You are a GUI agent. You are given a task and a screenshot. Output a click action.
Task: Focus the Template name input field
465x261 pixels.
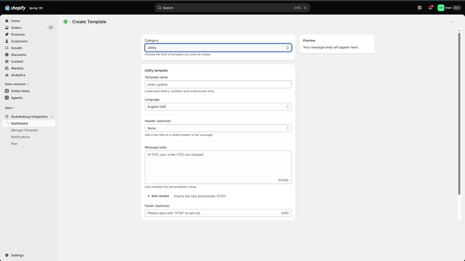[218, 84]
